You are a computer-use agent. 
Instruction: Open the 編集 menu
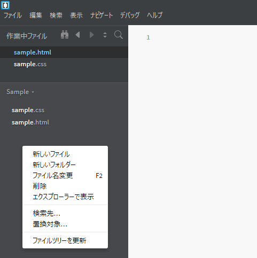[36, 15]
